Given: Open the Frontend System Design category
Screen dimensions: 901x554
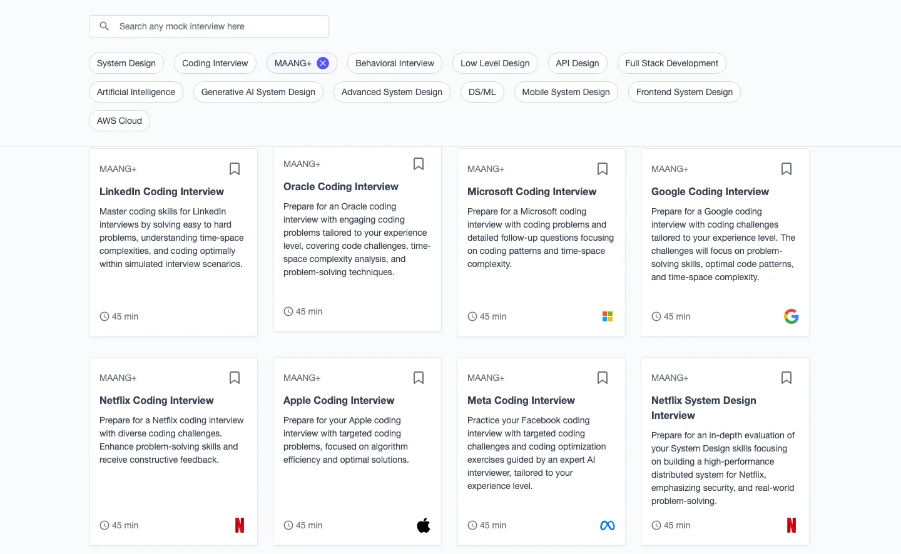Looking at the screenshot, I should click(x=685, y=92).
